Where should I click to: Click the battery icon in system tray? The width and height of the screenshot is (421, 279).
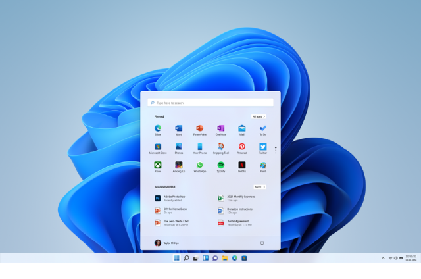(401, 258)
